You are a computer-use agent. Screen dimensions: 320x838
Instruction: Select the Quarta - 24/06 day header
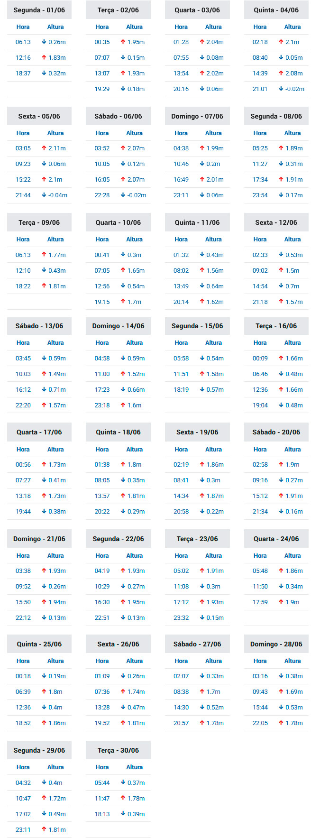pos(276,539)
